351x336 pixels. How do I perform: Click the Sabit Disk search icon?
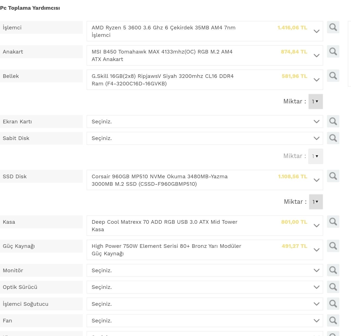(x=333, y=138)
